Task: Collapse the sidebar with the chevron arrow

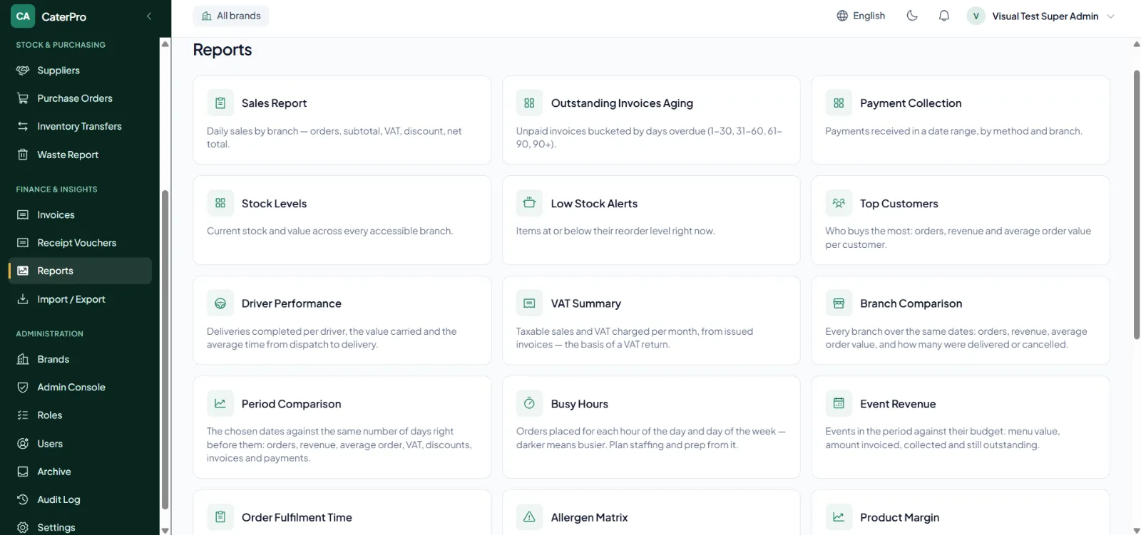Action: point(149,16)
